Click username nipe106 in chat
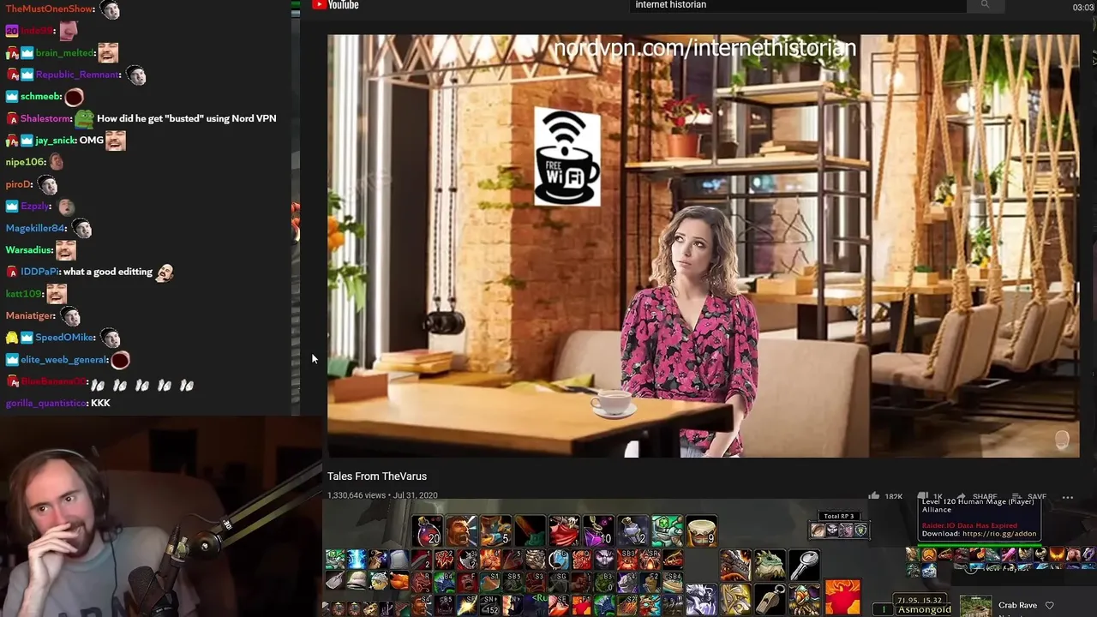 click(26, 162)
